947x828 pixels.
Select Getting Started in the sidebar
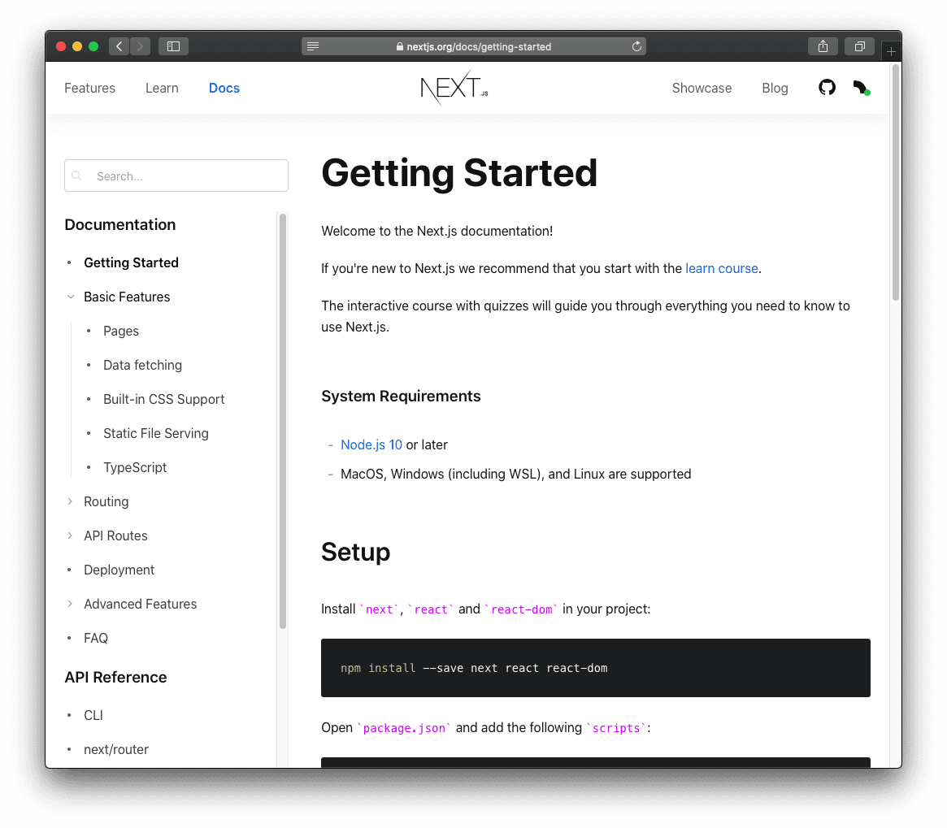pyautogui.click(x=131, y=262)
